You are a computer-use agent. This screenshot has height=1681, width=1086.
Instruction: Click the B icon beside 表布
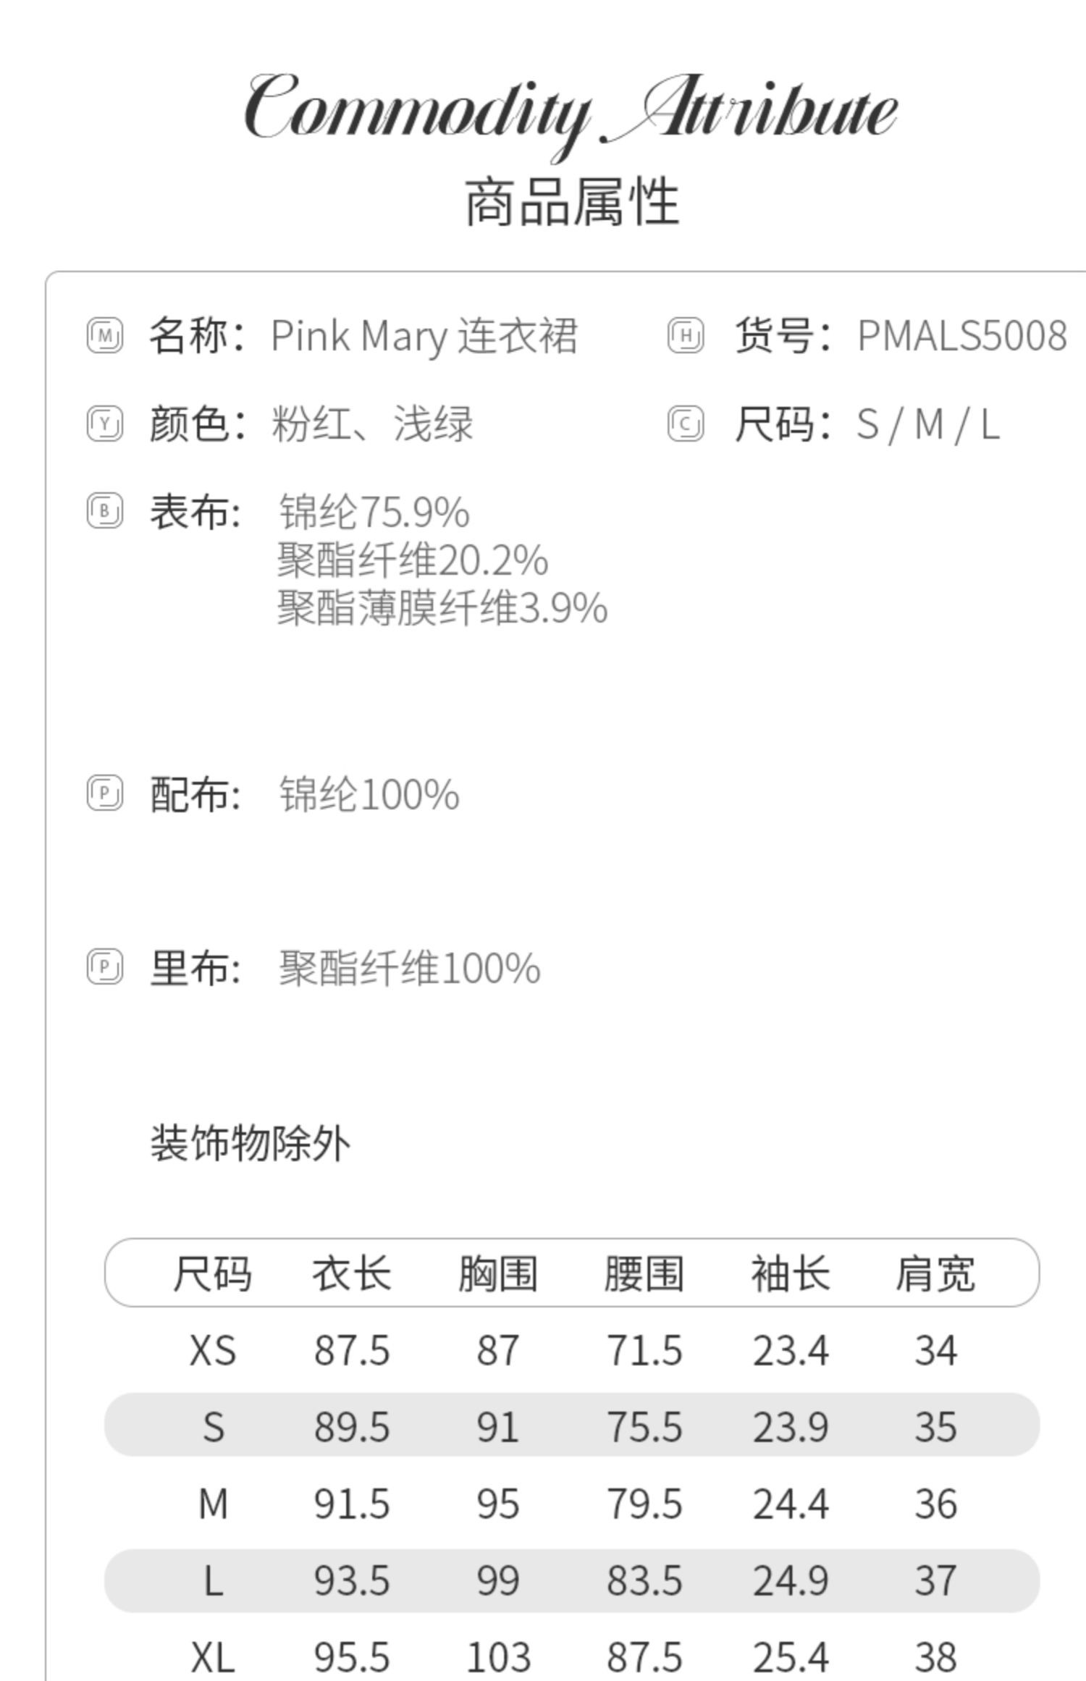point(105,511)
